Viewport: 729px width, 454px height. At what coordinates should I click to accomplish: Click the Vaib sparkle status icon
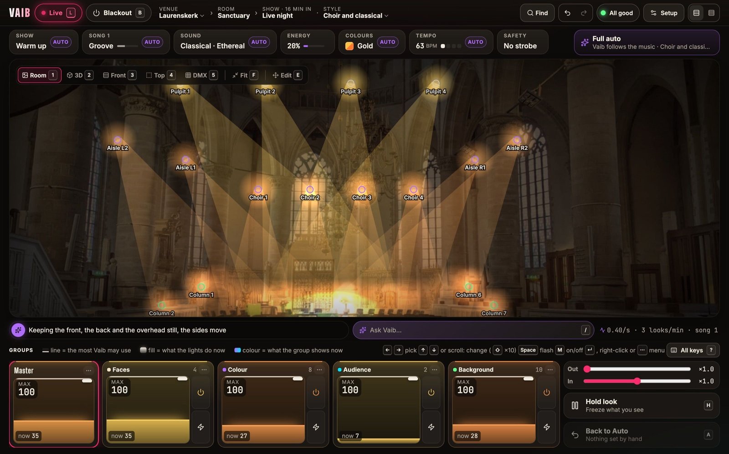pyautogui.click(x=18, y=330)
